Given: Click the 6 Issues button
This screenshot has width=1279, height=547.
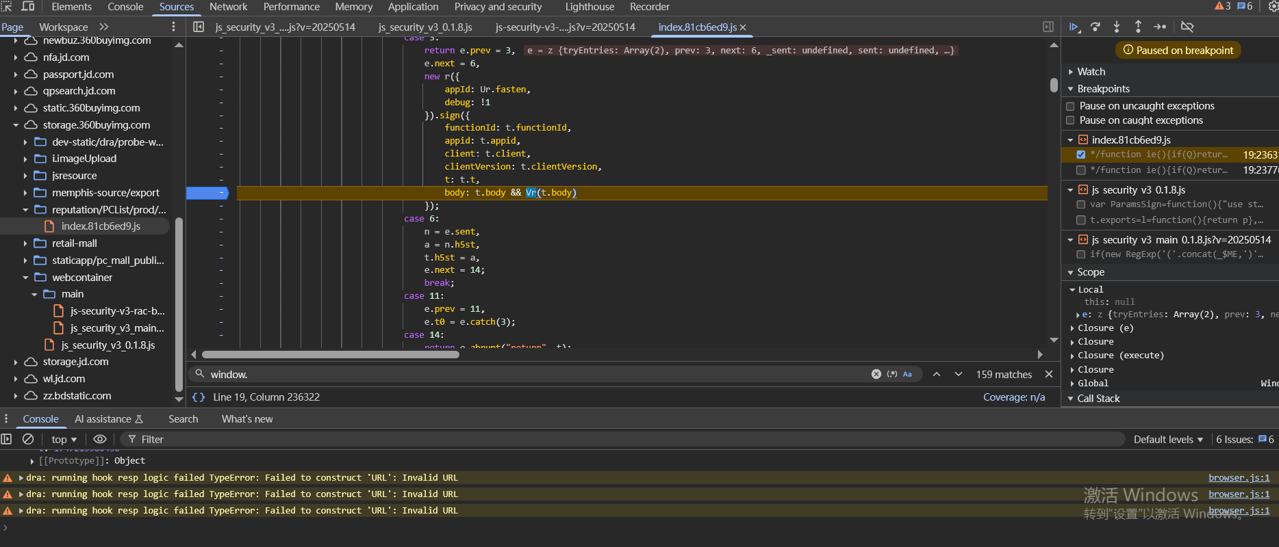Looking at the screenshot, I should [1244, 440].
